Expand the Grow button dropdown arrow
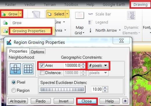Image resolution: width=151 pixels, height=106 pixels. pyautogui.click(x=20, y=14)
